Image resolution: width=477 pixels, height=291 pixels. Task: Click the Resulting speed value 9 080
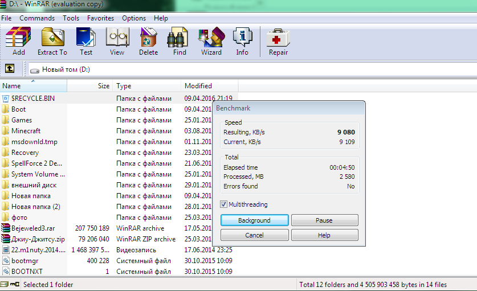tap(346, 132)
